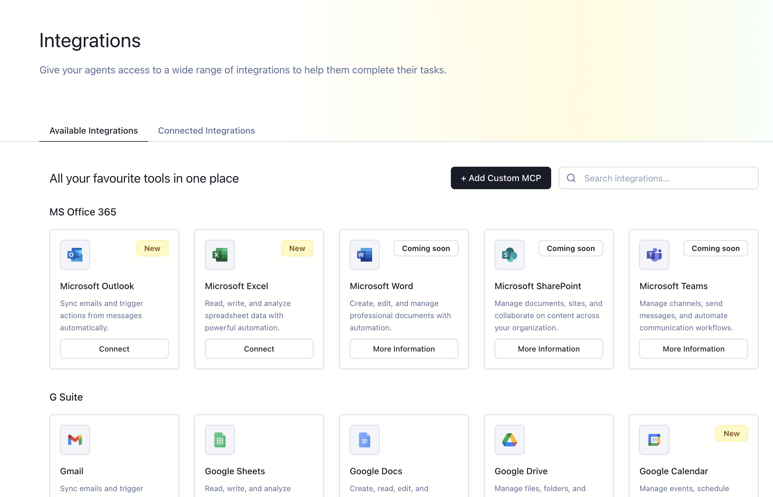Open More Information for Microsoft SharePoint

(x=549, y=348)
